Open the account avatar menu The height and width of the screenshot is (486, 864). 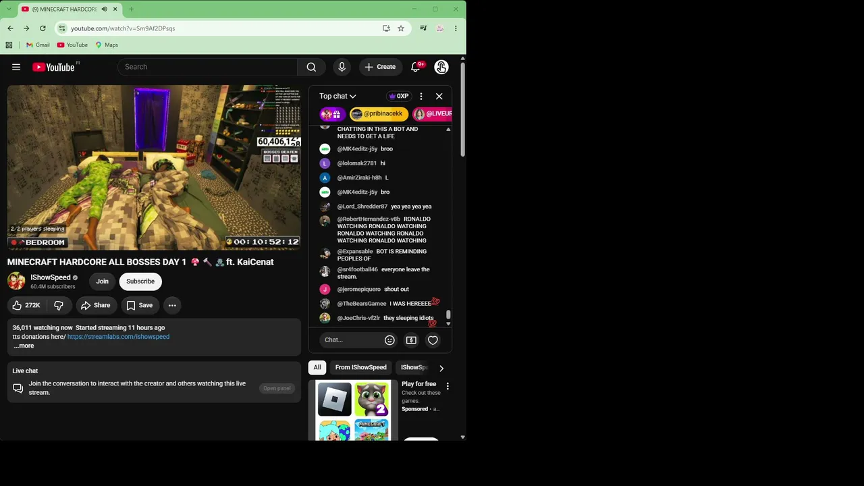coord(441,67)
